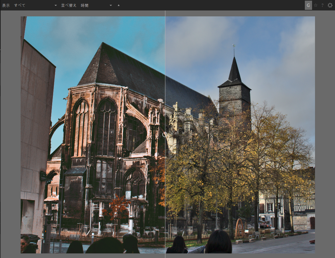Toggle the star favorites filter on
Screen dimensions: 335x258
(x=315, y=5)
